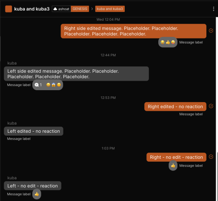This screenshot has height=201, width=218.
Task: Click the cloud icon beside ashoat
Action: point(55,9)
